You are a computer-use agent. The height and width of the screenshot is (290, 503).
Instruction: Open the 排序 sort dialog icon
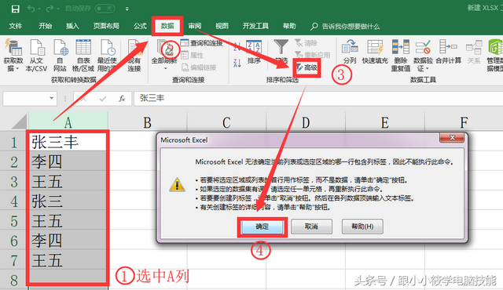pos(254,52)
